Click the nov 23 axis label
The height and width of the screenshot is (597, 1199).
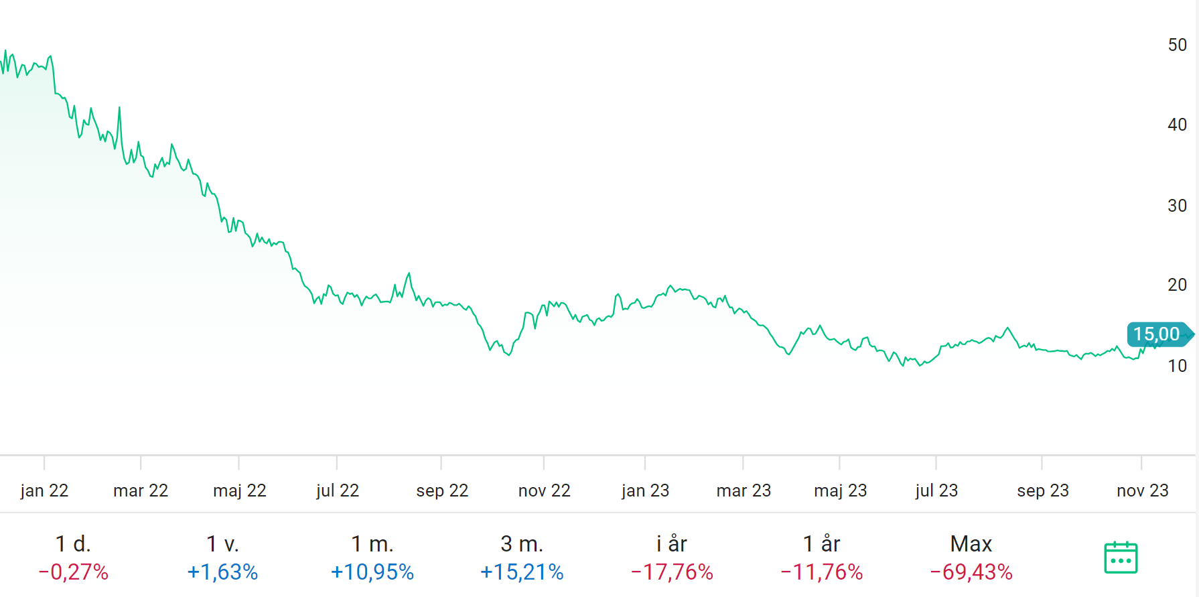pos(1142,490)
